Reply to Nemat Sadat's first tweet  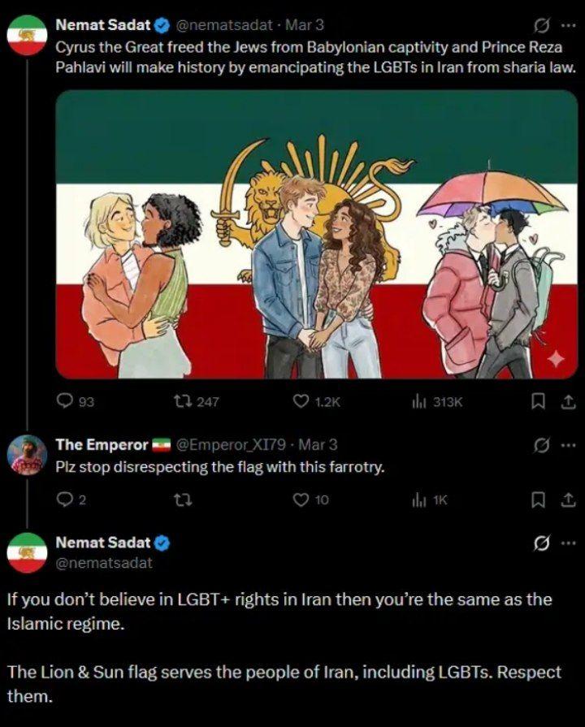pyautogui.click(x=65, y=400)
